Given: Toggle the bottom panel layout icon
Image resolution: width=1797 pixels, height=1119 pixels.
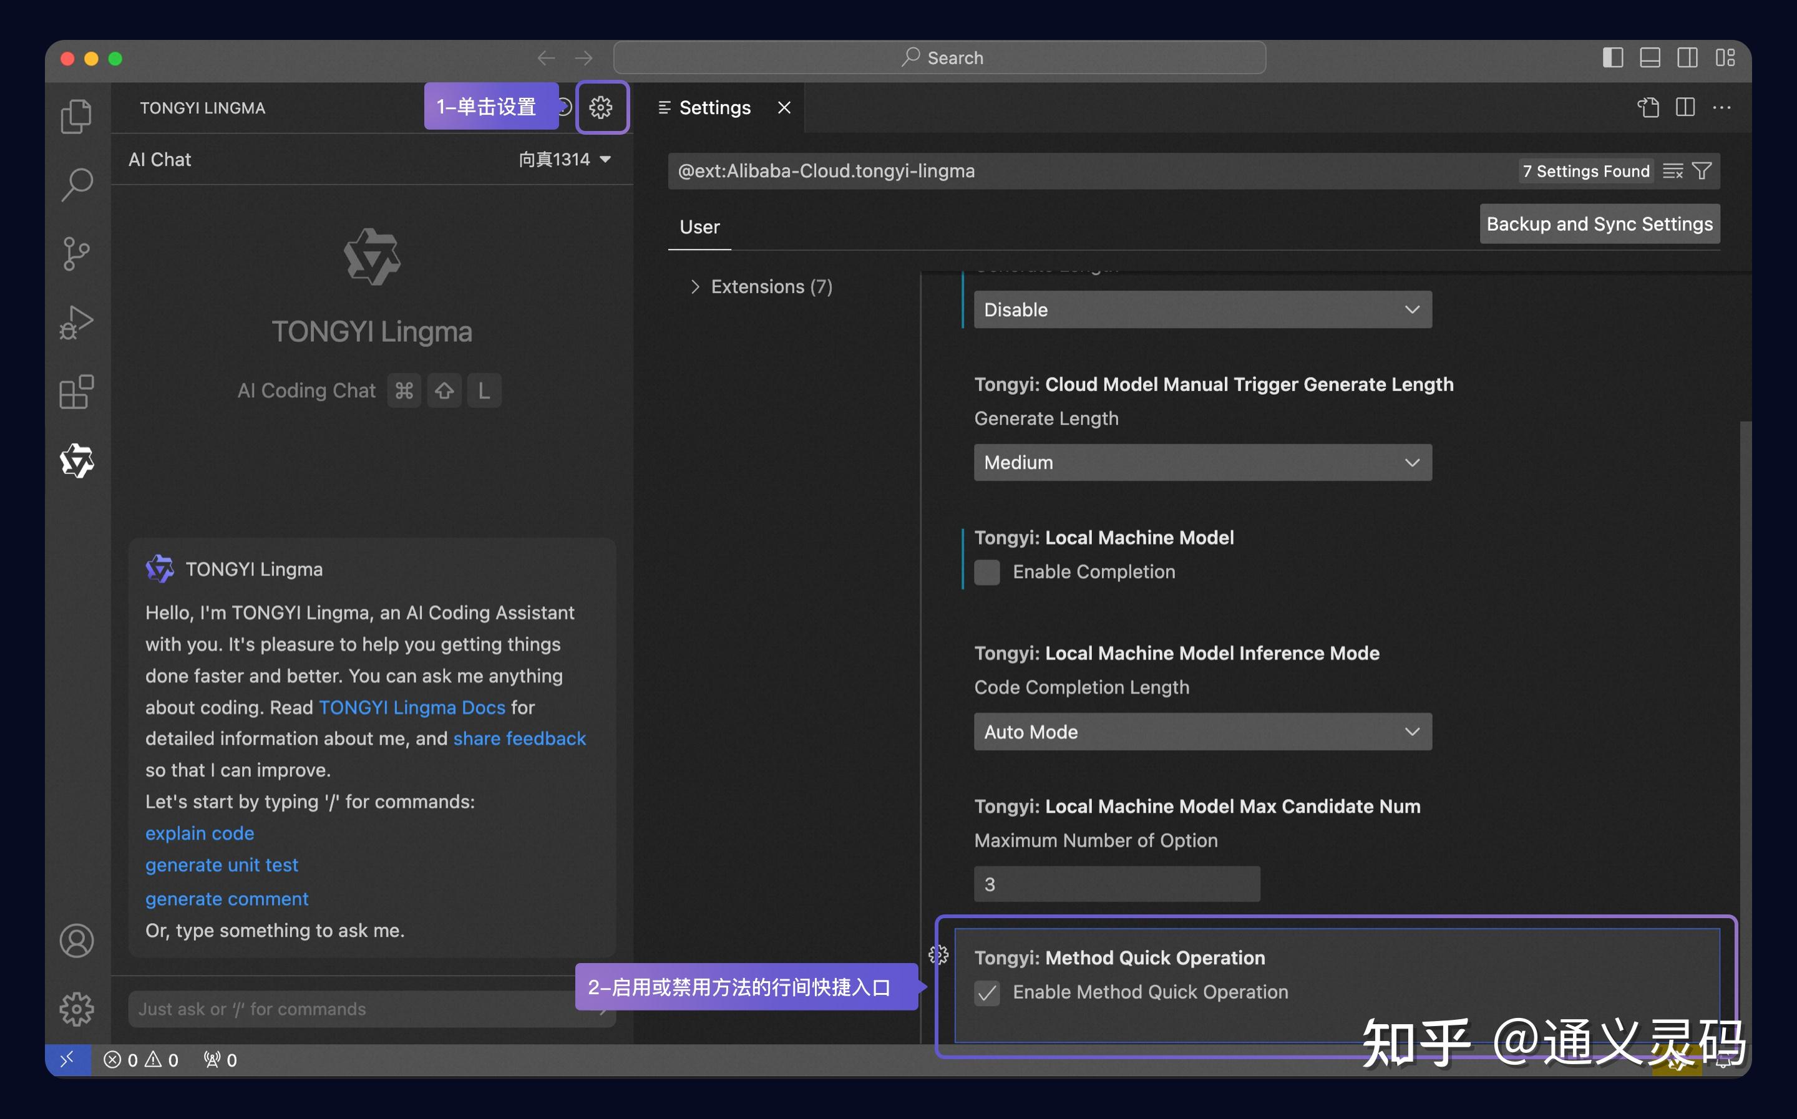Looking at the screenshot, I should click(x=1650, y=58).
